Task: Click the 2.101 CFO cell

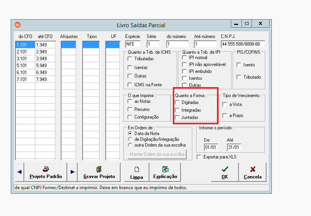Action: tap(25, 52)
